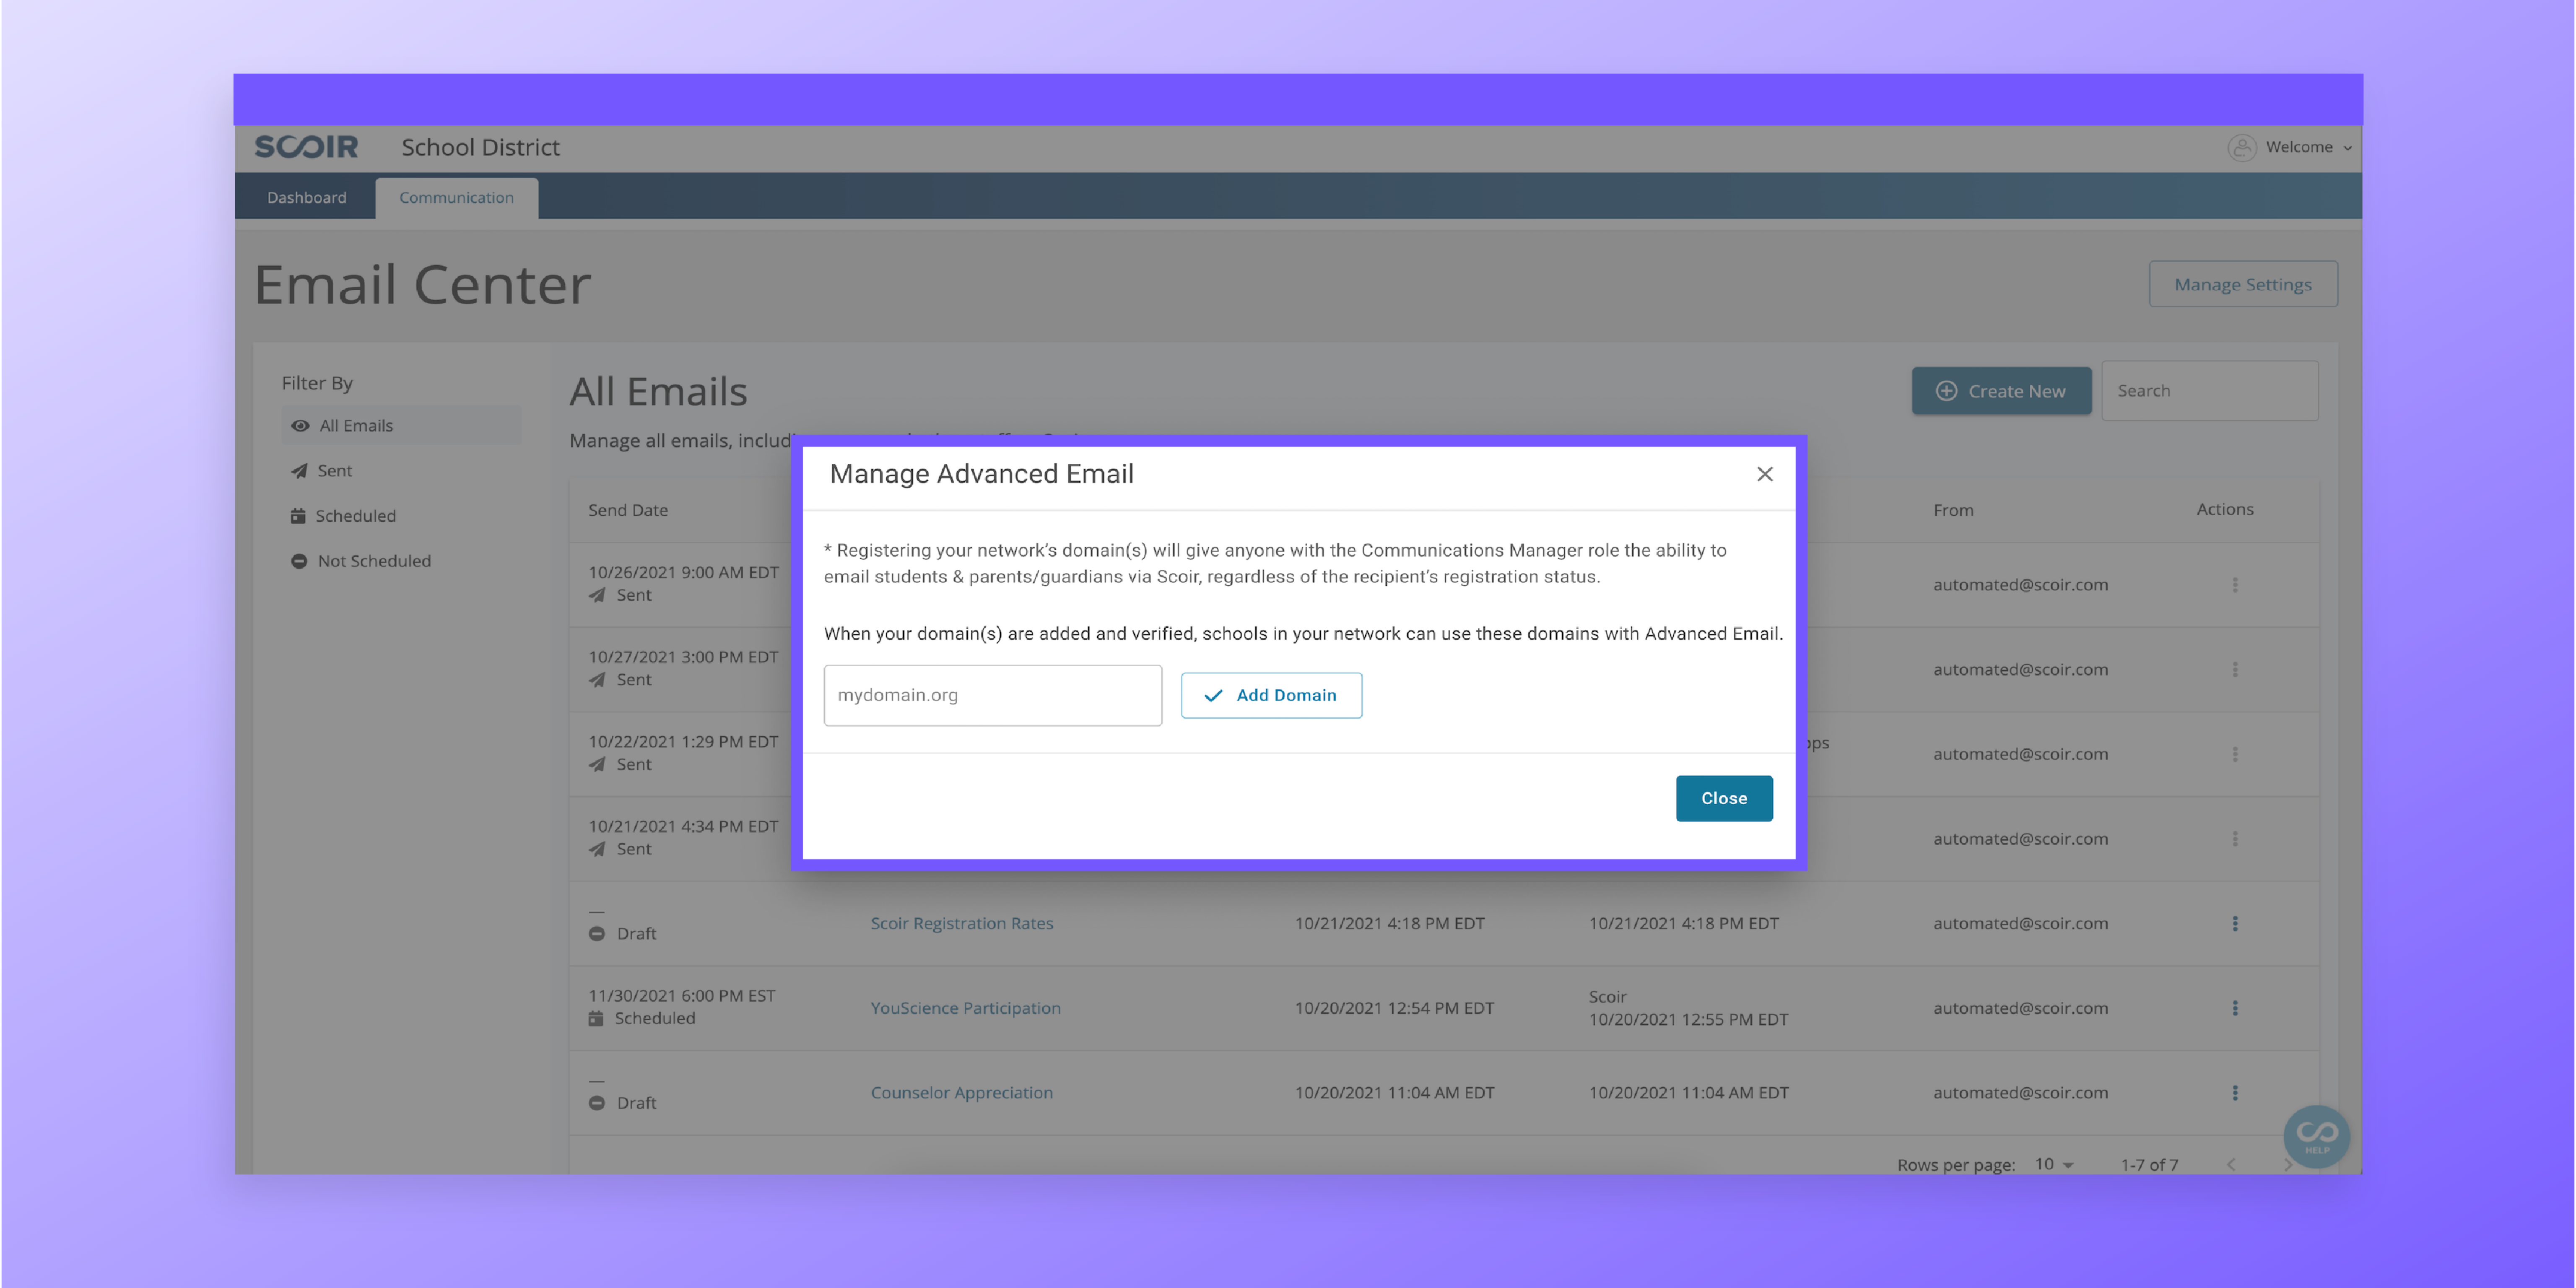Screen dimensions: 2576x1288
Task: Click the Create New button
Action: 2001,391
